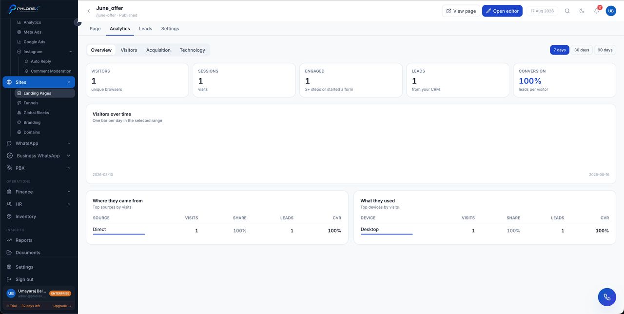The image size is (624, 314).
Task: Collapse the sidebar with round toggle
Action: pyautogui.click(x=78, y=22)
